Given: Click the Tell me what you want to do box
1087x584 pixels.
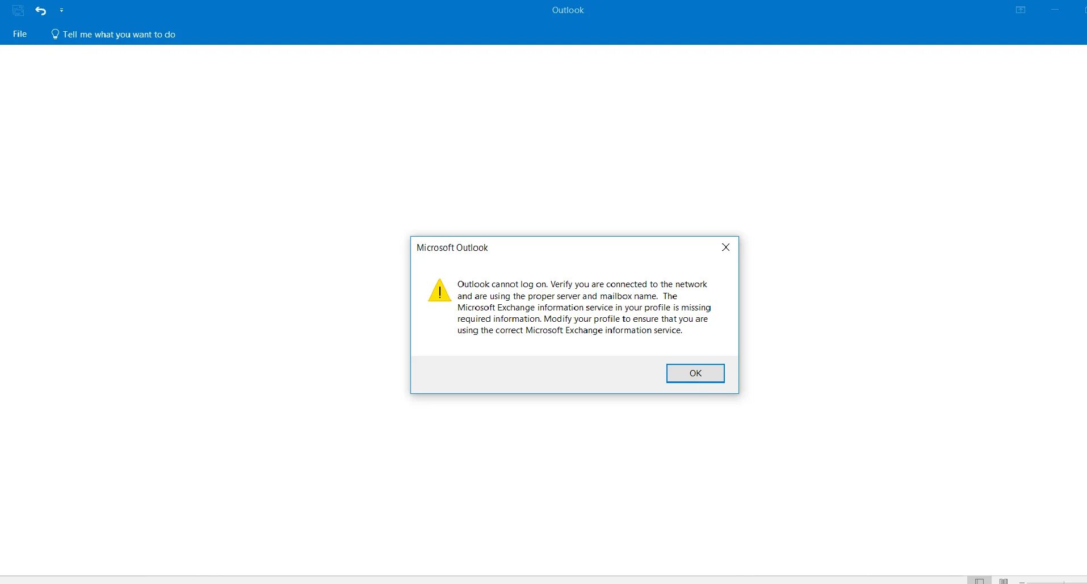Looking at the screenshot, I should (x=113, y=35).
